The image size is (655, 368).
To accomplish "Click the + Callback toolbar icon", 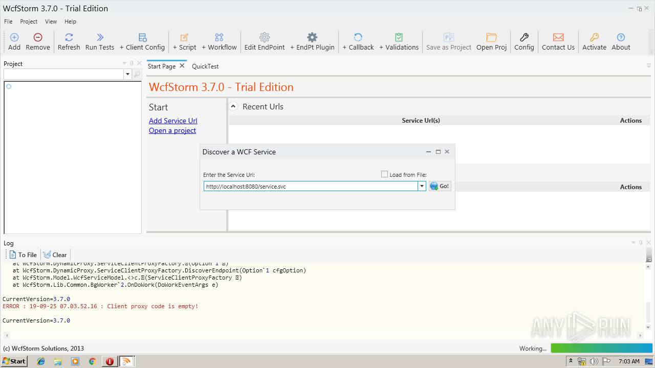I will (x=358, y=37).
